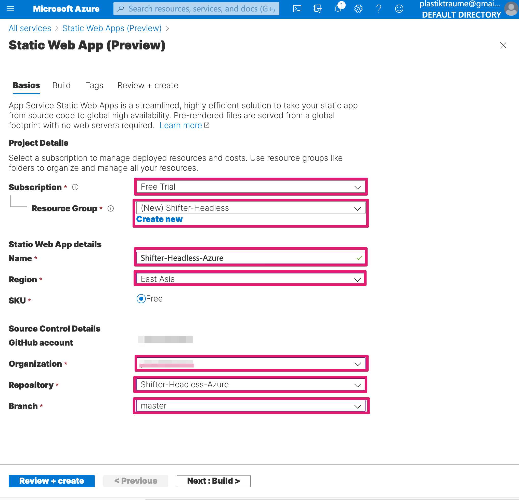
Task: Switch to the Review + create tab
Action: [x=148, y=85]
